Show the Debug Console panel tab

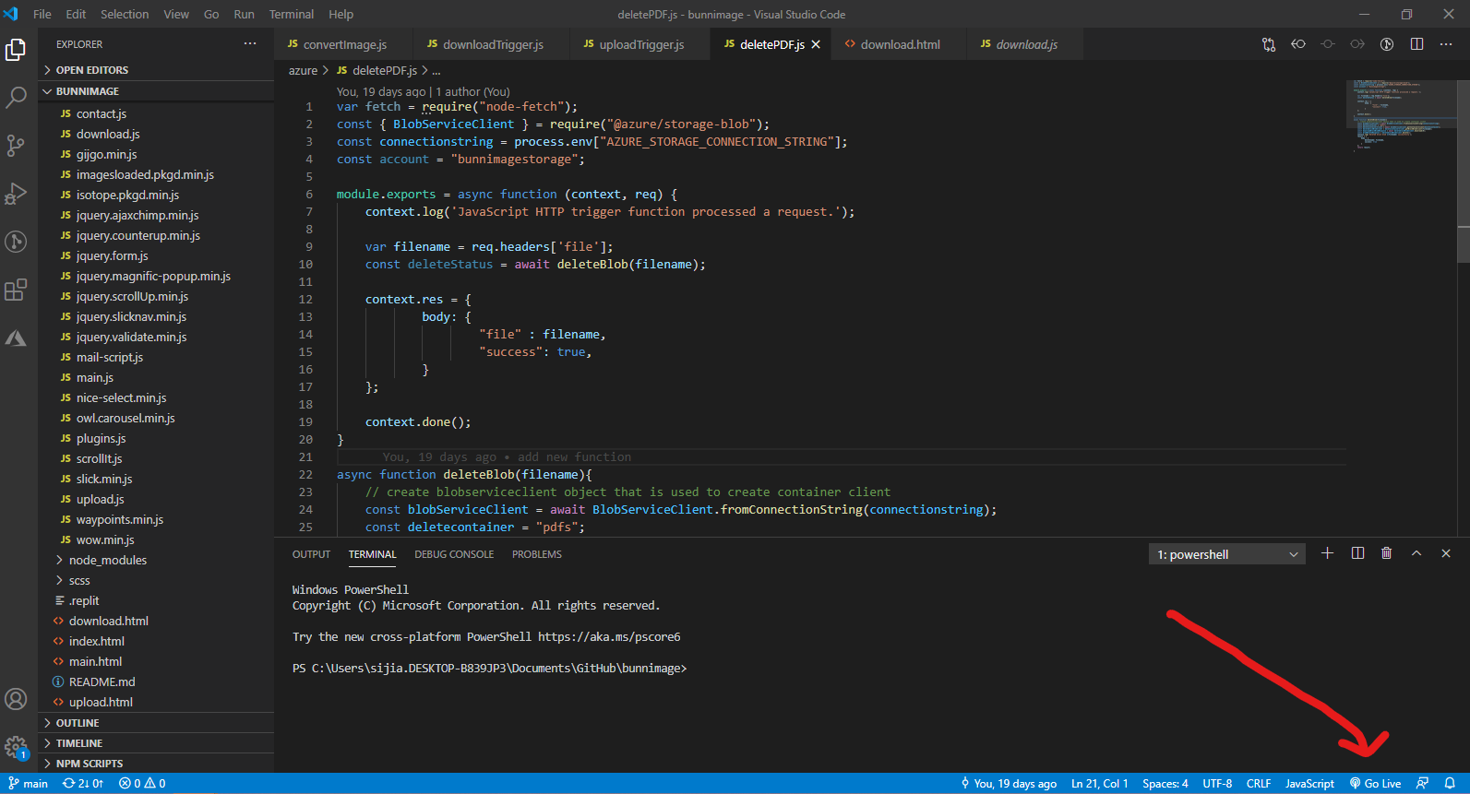(x=454, y=554)
